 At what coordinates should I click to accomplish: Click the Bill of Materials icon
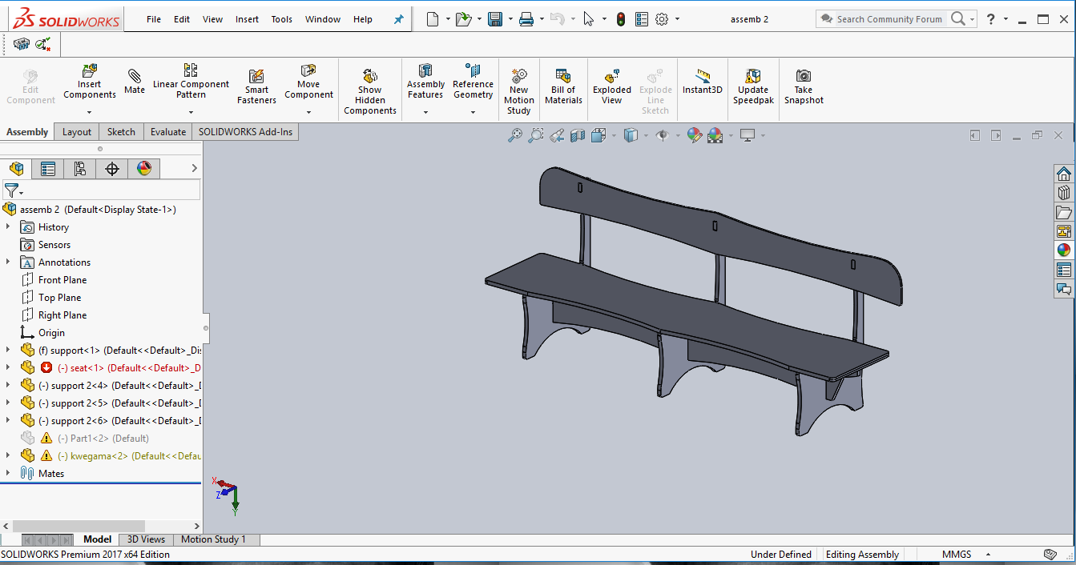point(563,75)
